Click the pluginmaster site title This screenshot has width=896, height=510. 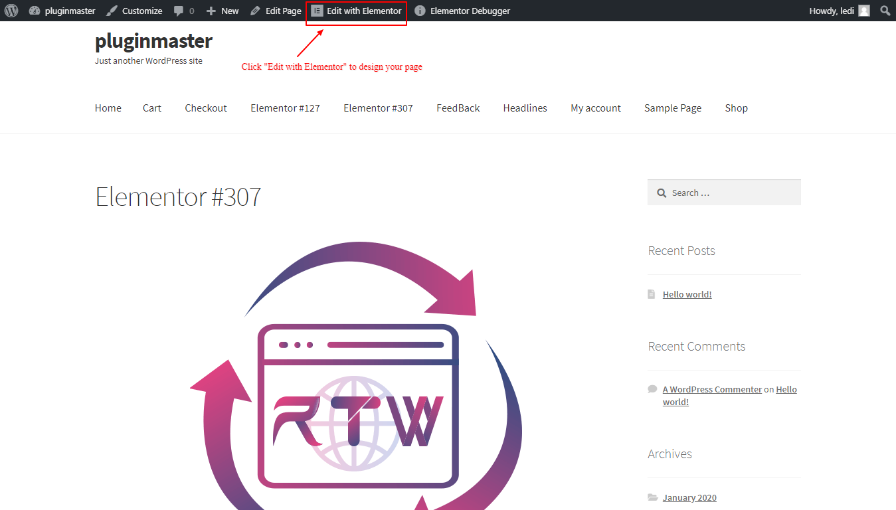153,41
